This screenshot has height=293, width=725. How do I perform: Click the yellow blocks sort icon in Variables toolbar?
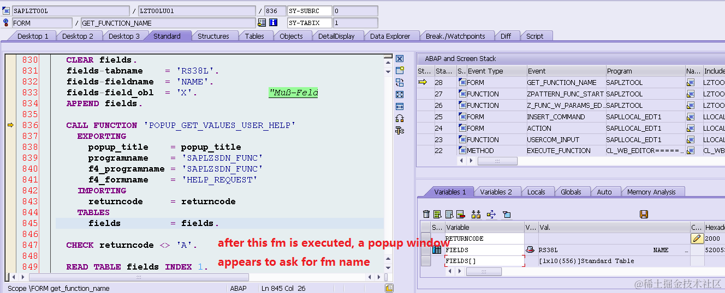476,215
